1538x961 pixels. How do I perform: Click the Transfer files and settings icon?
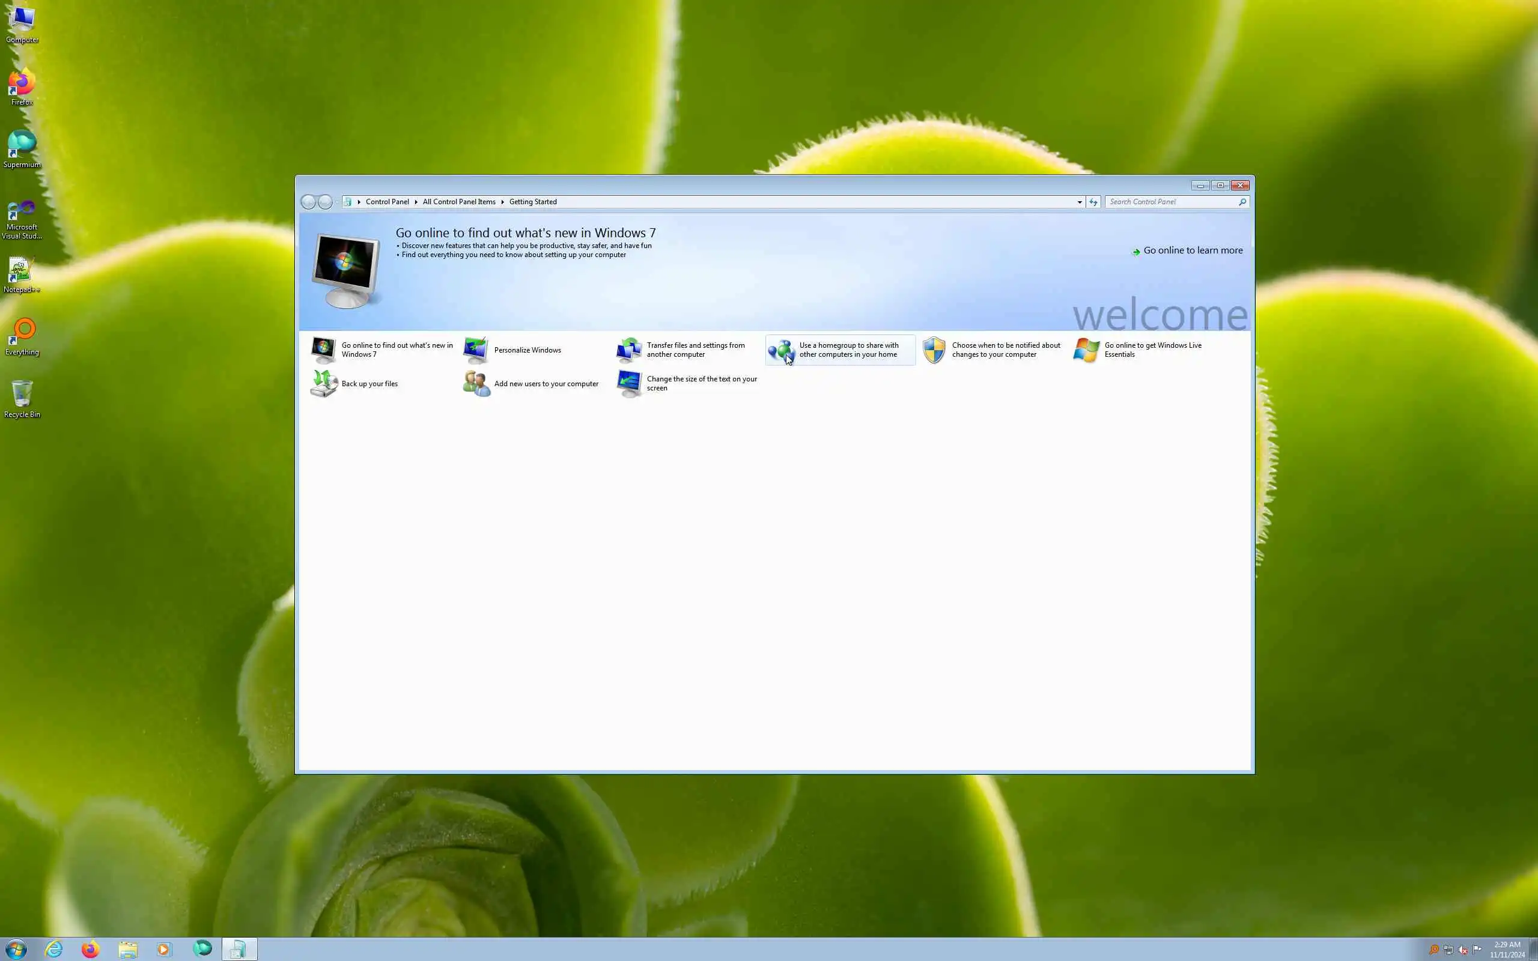point(628,350)
